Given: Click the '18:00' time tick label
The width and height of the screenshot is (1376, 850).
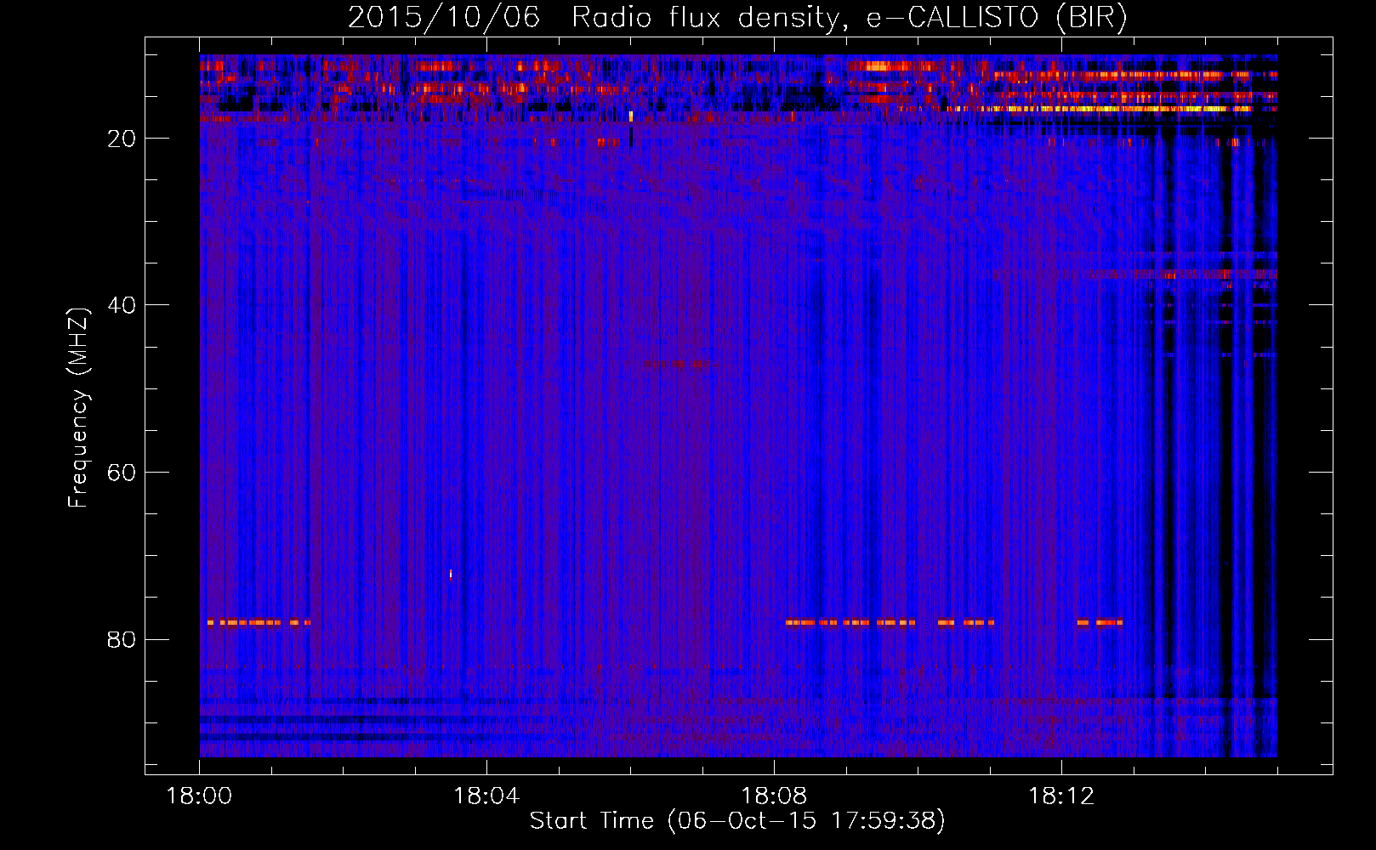Looking at the screenshot, I should click(199, 796).
